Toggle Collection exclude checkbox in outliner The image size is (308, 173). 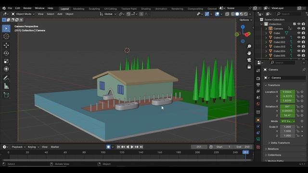tap(294, 24)
